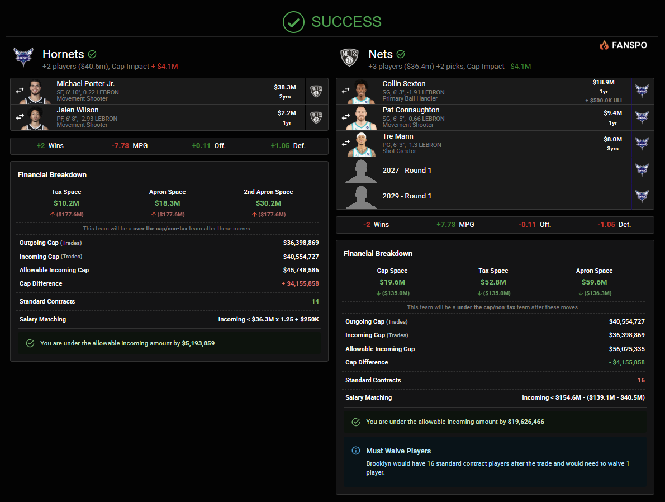Image resolution: width=665 pixels, height=502 pixels.
Task: Click Nets Apron Space value $59.6M
Action: (x=594, y=282)
